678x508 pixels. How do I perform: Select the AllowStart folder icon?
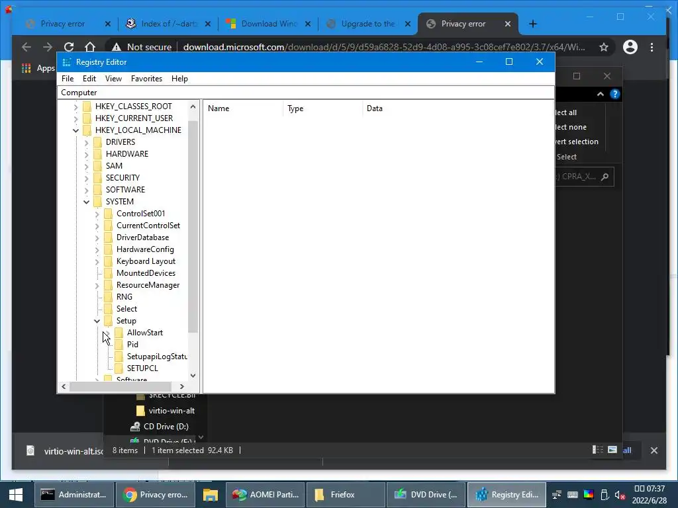(x=119, y=333)
